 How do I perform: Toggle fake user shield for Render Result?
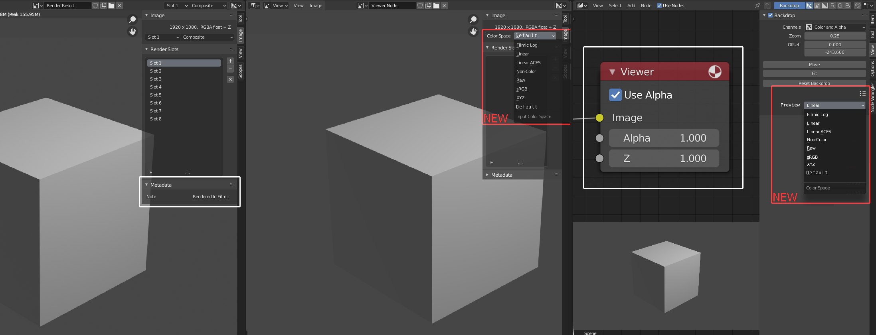coord(95,6)
